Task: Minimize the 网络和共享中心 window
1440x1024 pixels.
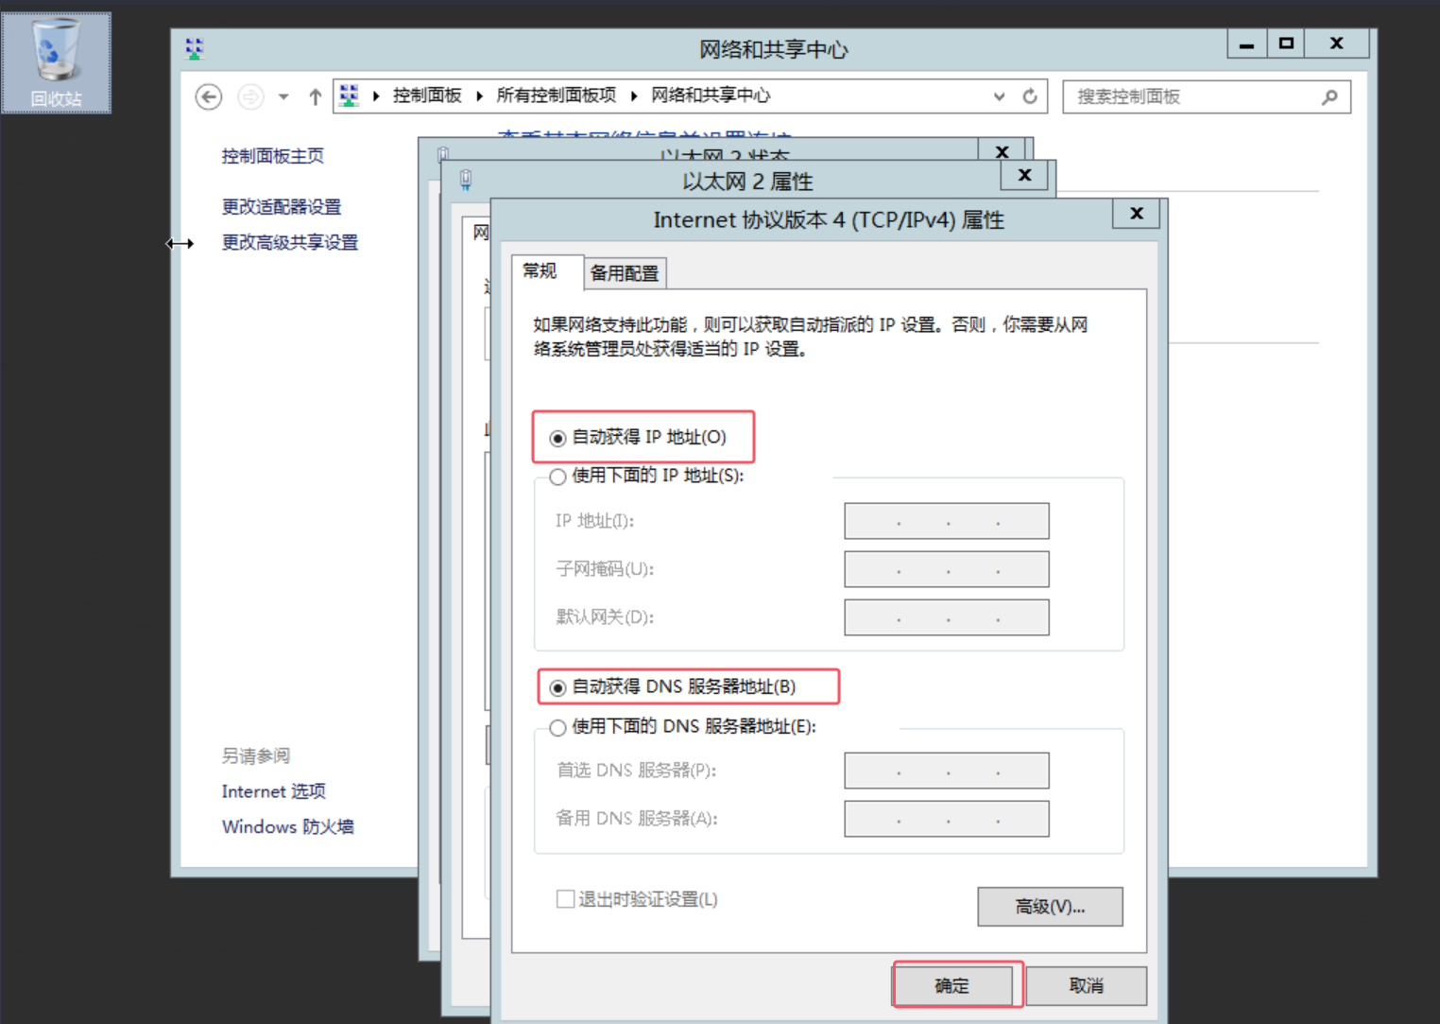Action: [x=1246, y=43]
